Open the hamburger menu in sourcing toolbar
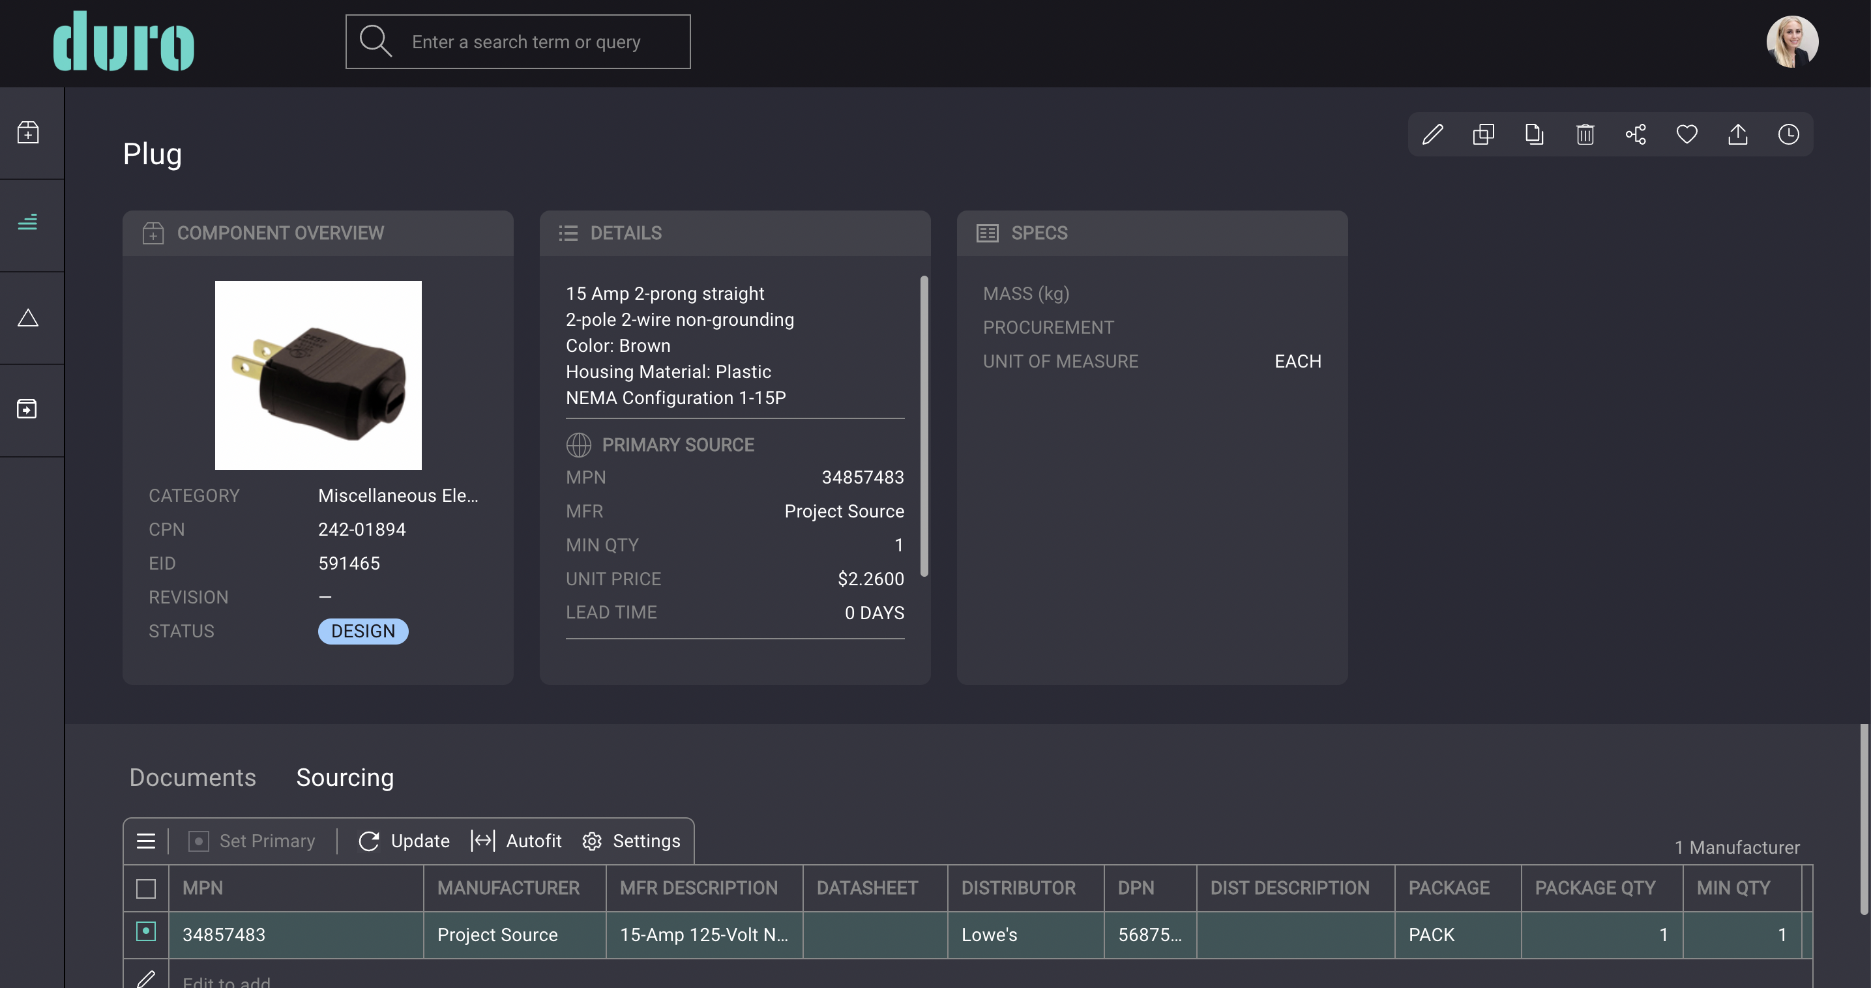The image size is (1871, 988). point(146,841)
